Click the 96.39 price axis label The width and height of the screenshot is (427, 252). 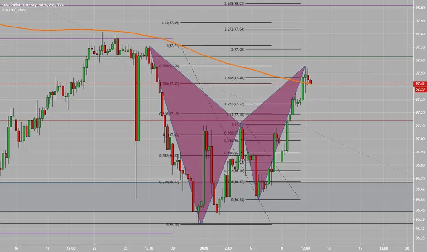click(420, 219)
